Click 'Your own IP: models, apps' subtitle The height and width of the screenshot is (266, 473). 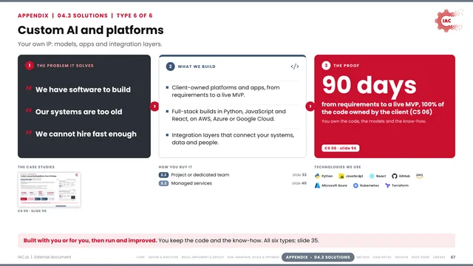pos(90,44)
